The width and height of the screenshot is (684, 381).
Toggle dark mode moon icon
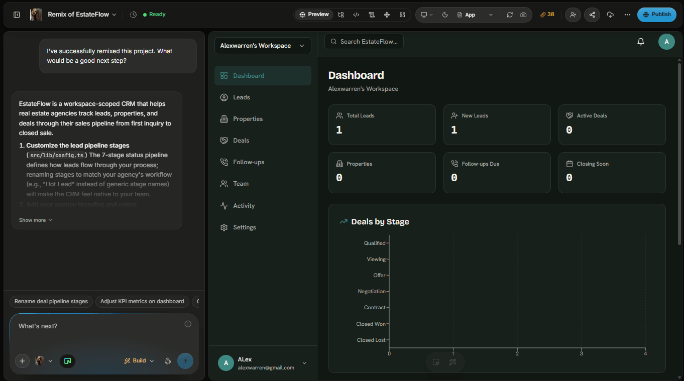(x=445, y=15)
